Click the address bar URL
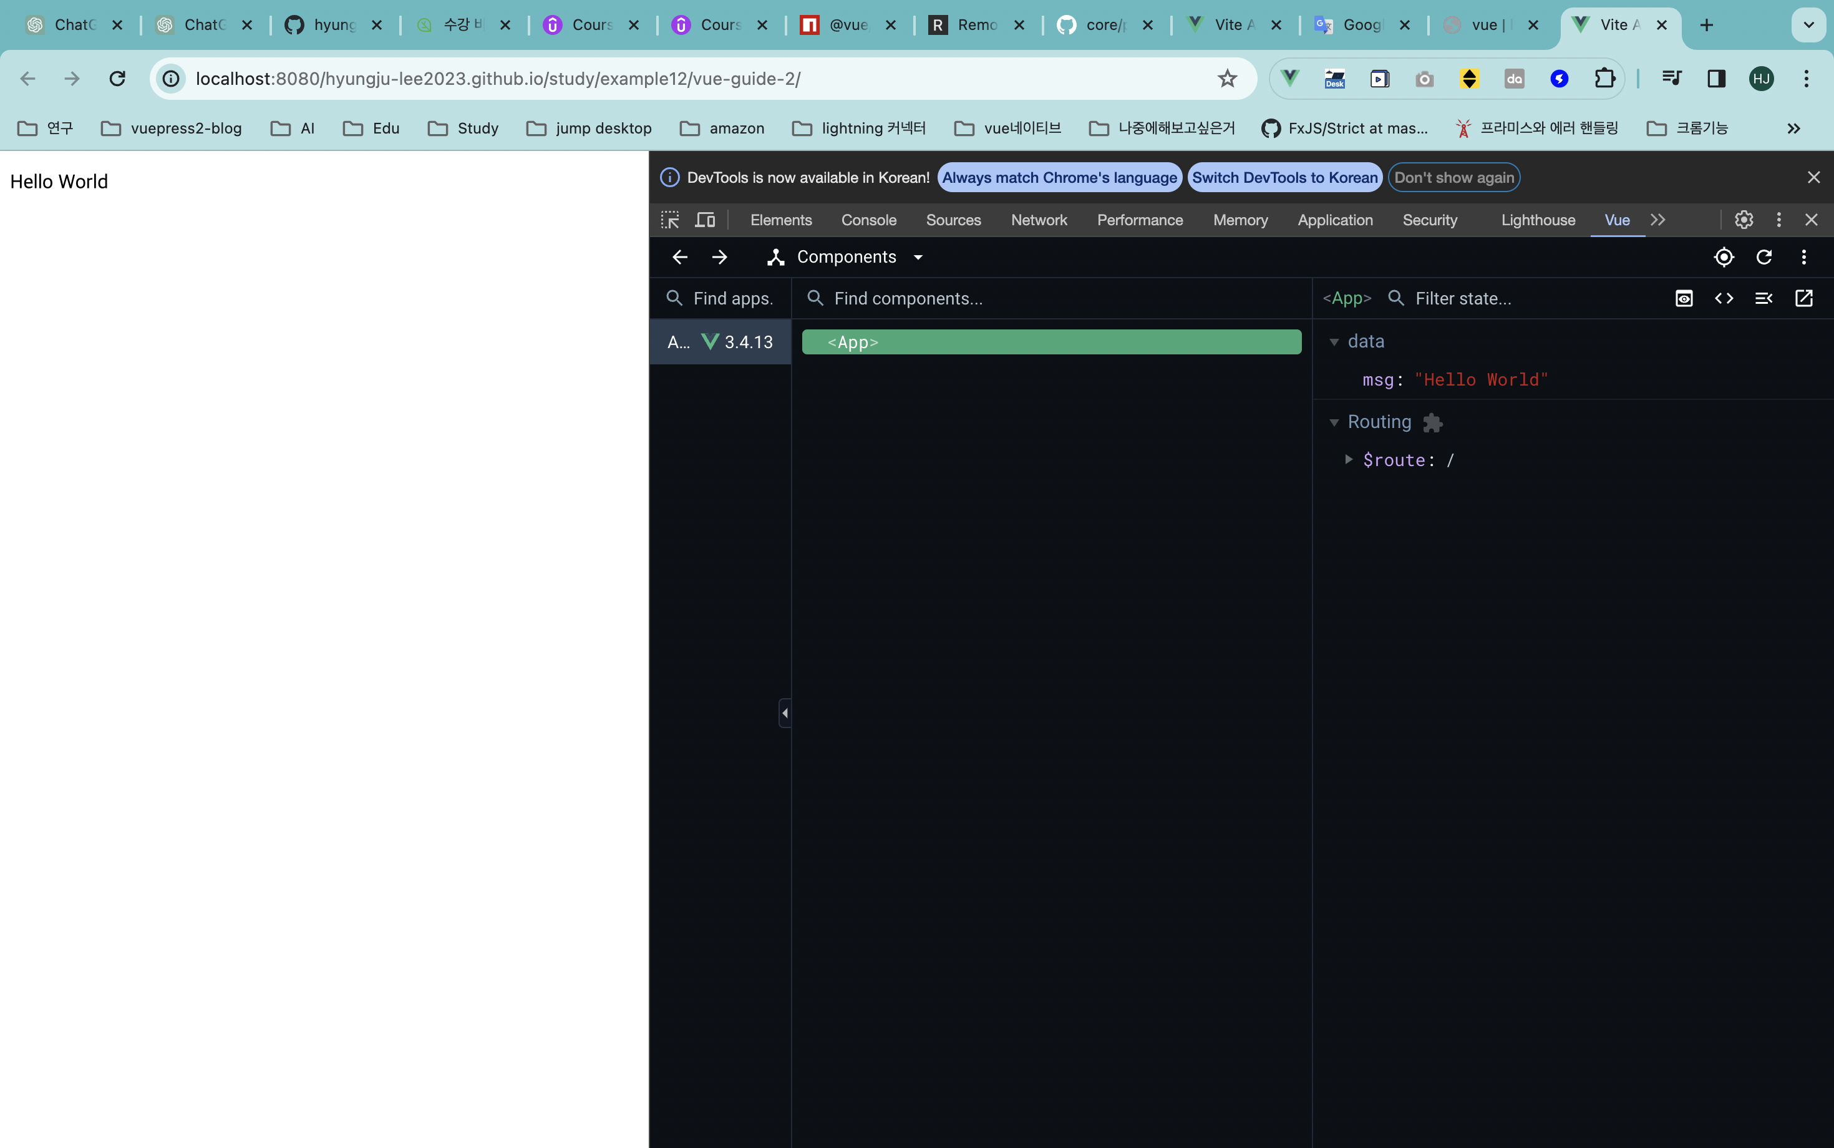1834x1148 pixels. pyautogui.click(x=498, y=78)
